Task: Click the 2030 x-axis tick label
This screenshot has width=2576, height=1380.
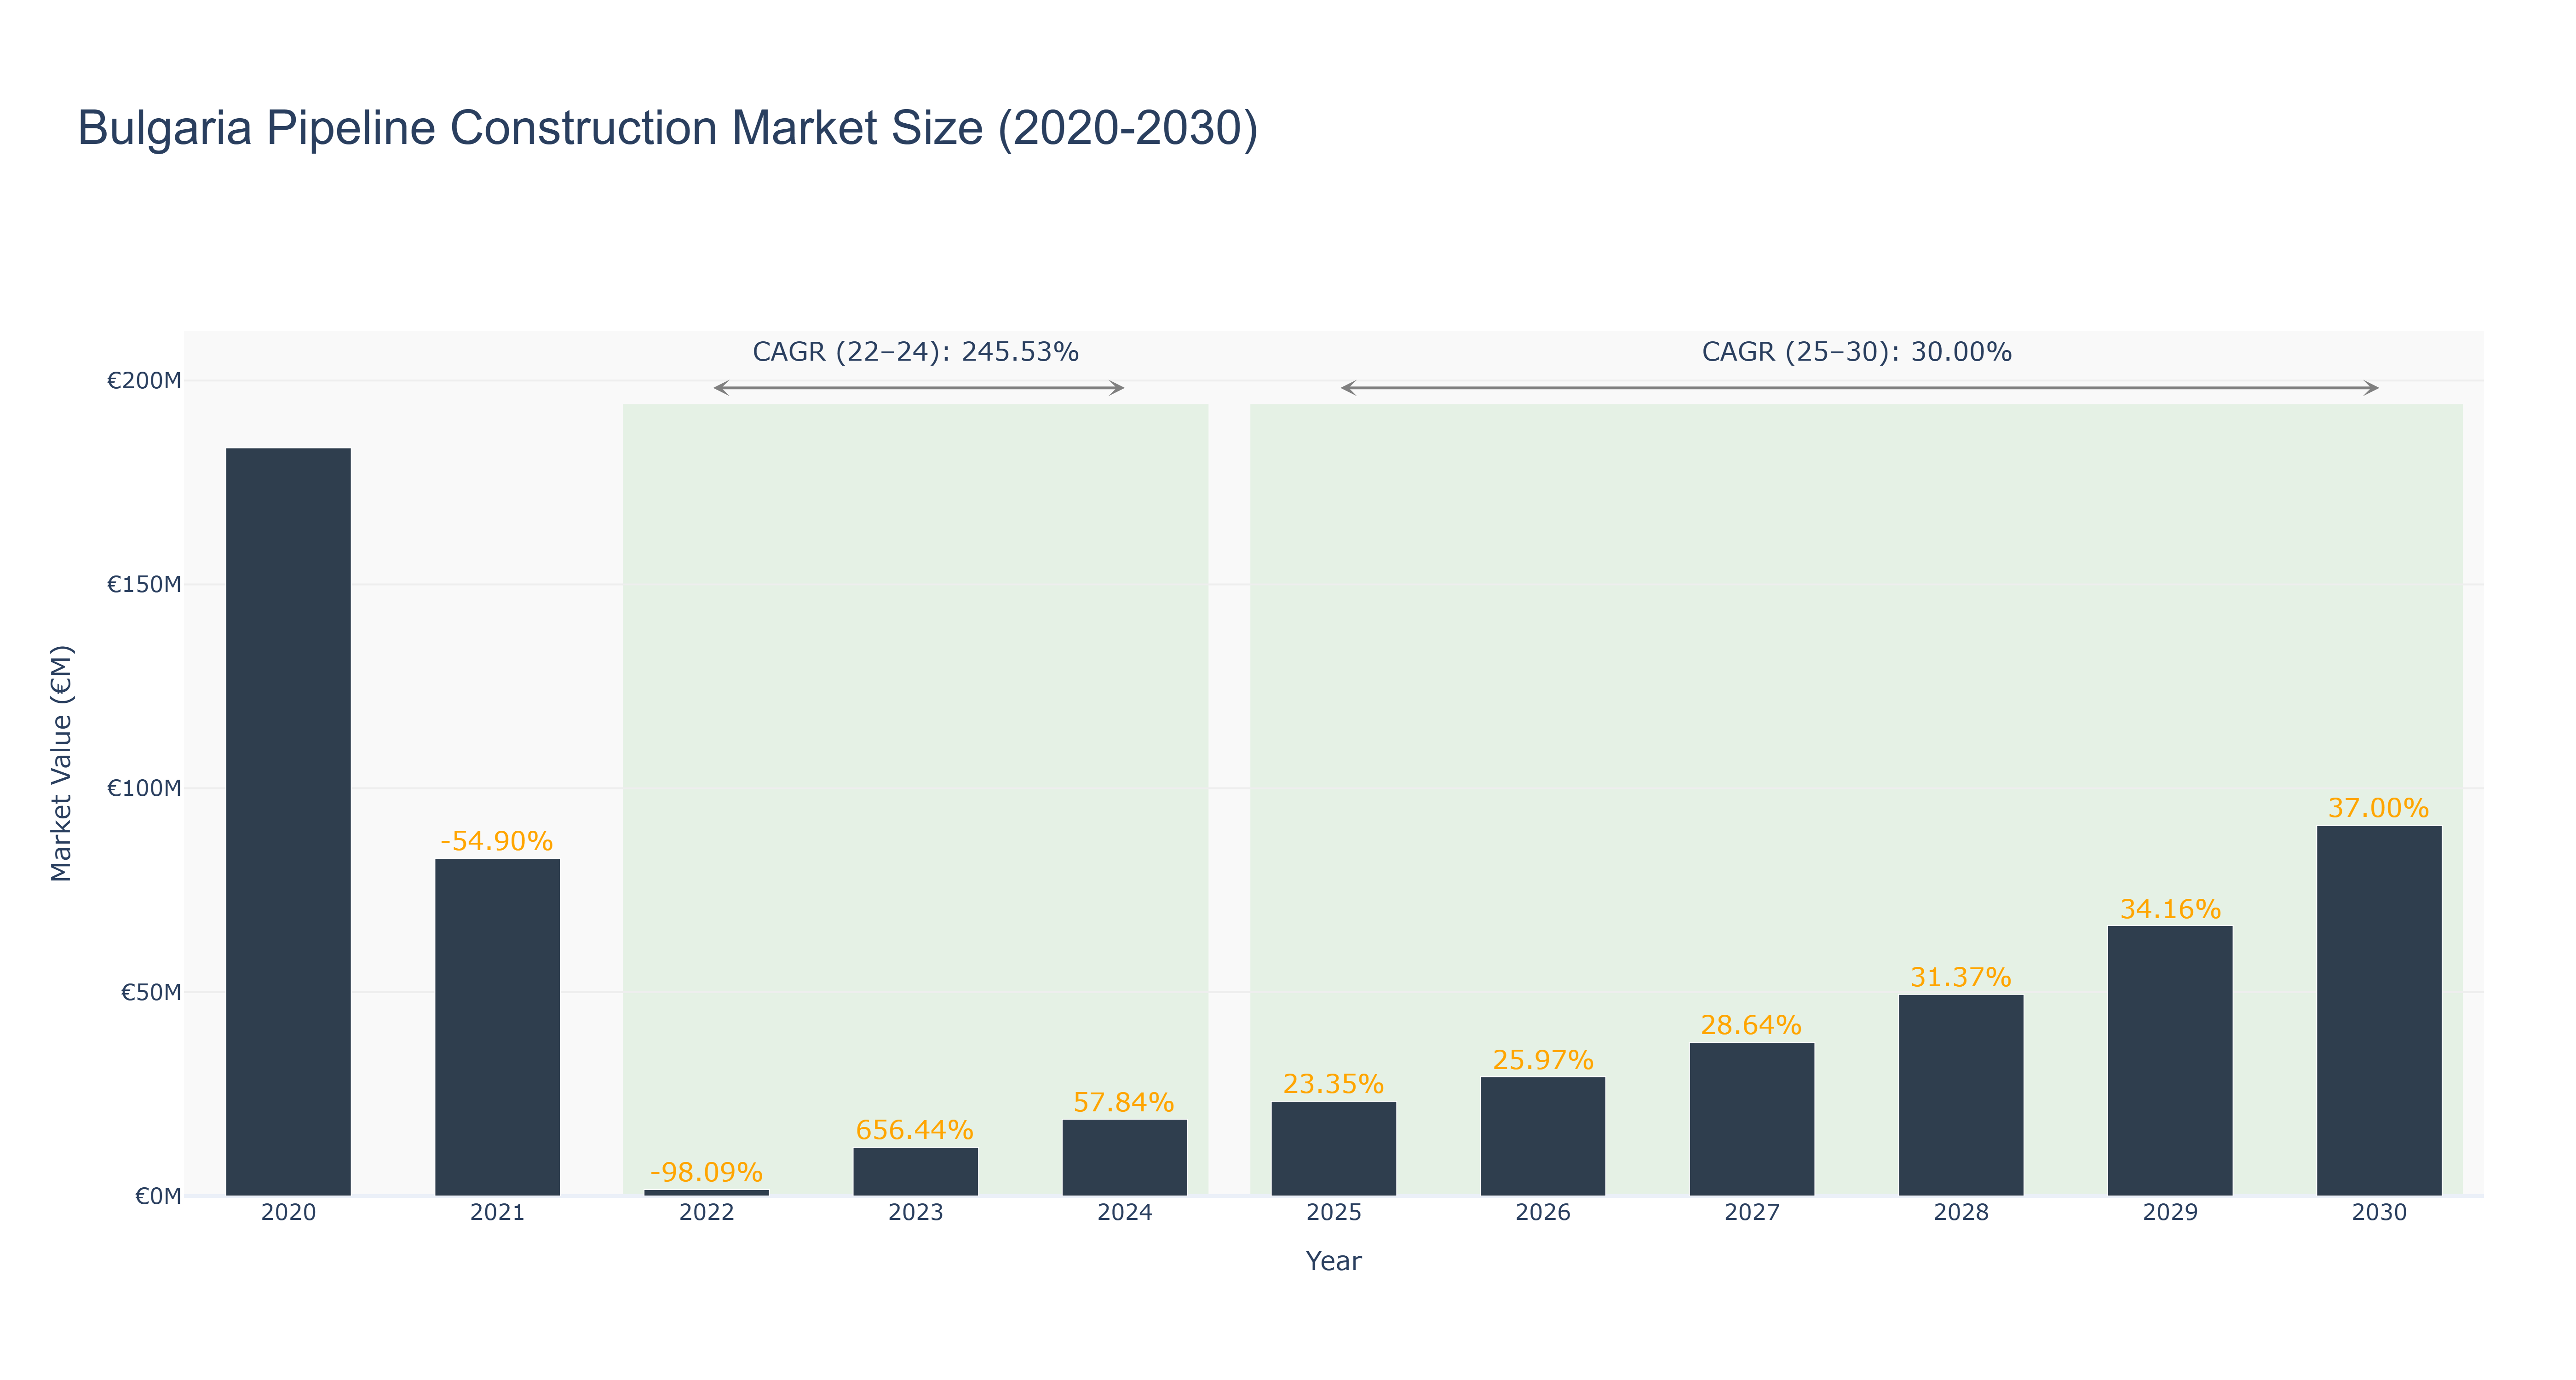Action: point(2378,1213)
